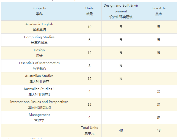Click the 'Units 单元' column header
179x139 pixels.
(x=89, y=11)
